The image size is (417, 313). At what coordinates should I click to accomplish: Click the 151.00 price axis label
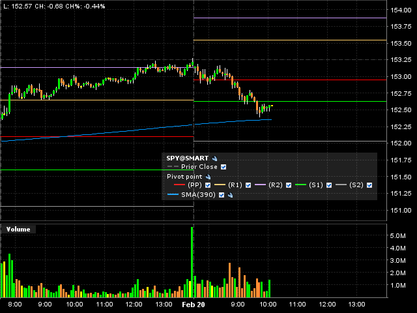tap(401, 210)
